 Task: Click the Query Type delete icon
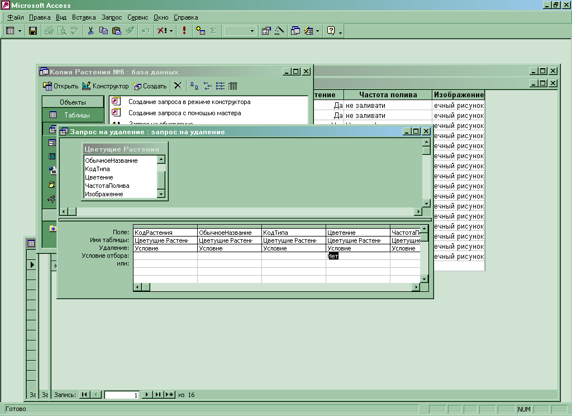click(x=161, y=31)
